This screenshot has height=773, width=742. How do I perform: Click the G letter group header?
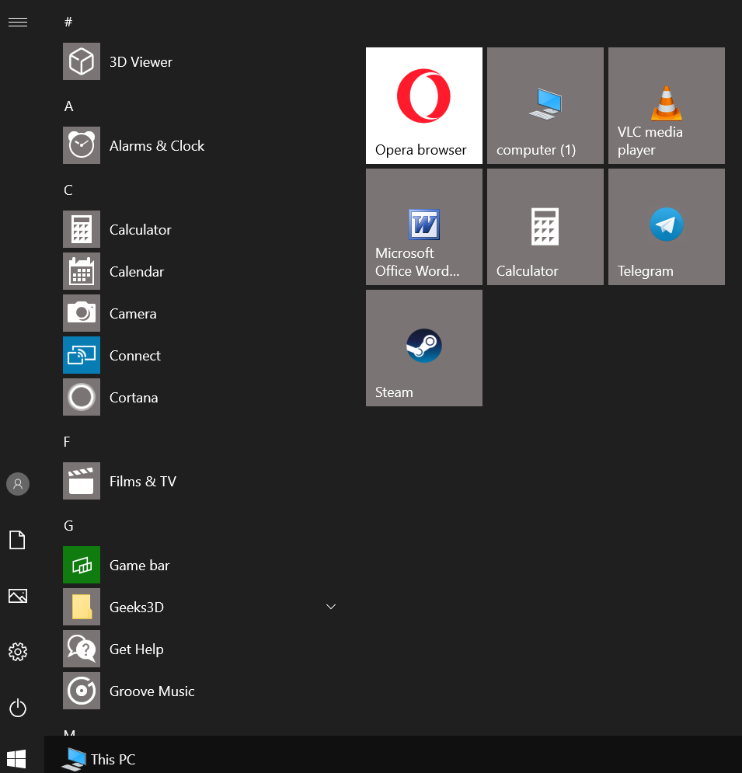tap(68, 525)
